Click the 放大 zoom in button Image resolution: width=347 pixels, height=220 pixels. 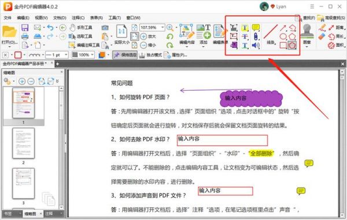[x=148, y=36]
